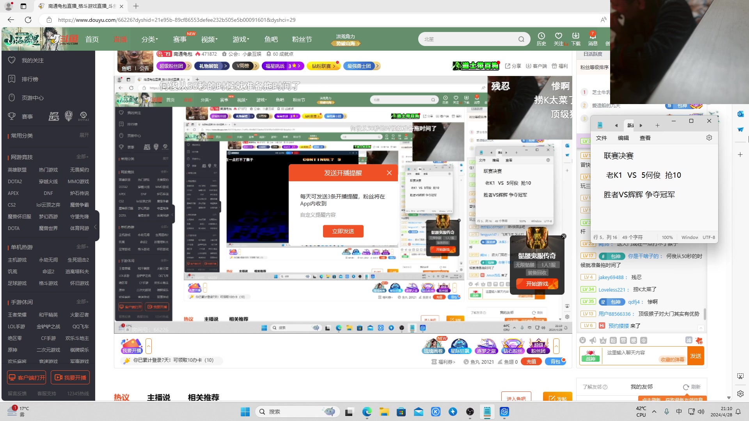This screenshot has width=749, height=421.
Task: Click the 100% zoom level in Notepad status bar
Action: [667, 237]
